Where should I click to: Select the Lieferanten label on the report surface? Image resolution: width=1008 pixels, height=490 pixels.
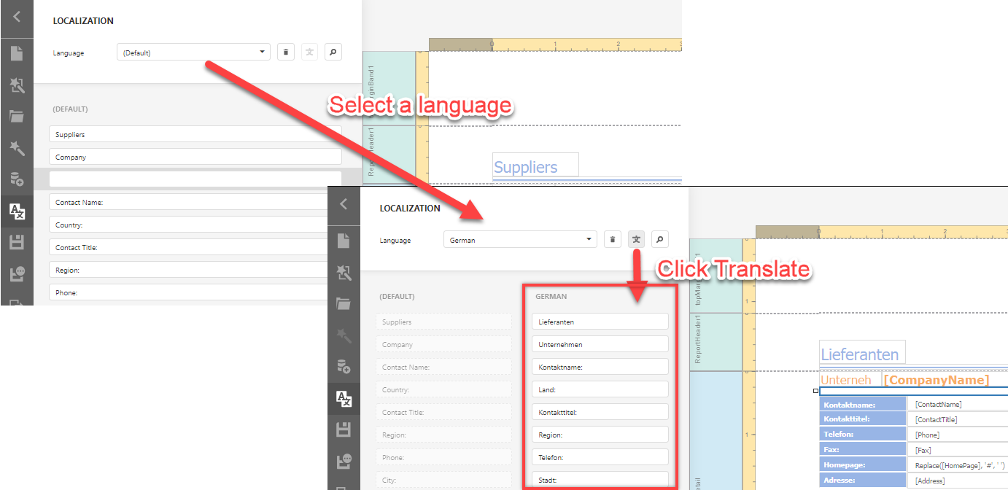[x=862, y=352]
